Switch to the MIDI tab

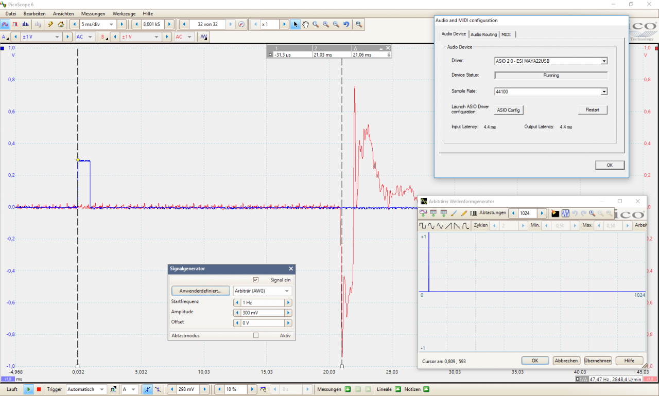tap(507, 34)
